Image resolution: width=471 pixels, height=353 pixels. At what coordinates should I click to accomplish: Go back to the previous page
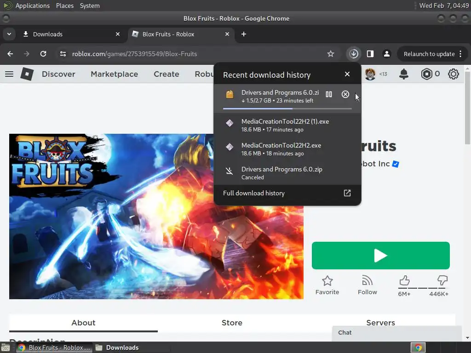(10, 54)
